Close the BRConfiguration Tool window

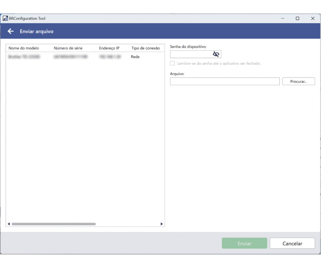[313, 18]
